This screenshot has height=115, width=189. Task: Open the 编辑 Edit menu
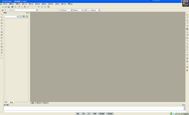(11, 4)
